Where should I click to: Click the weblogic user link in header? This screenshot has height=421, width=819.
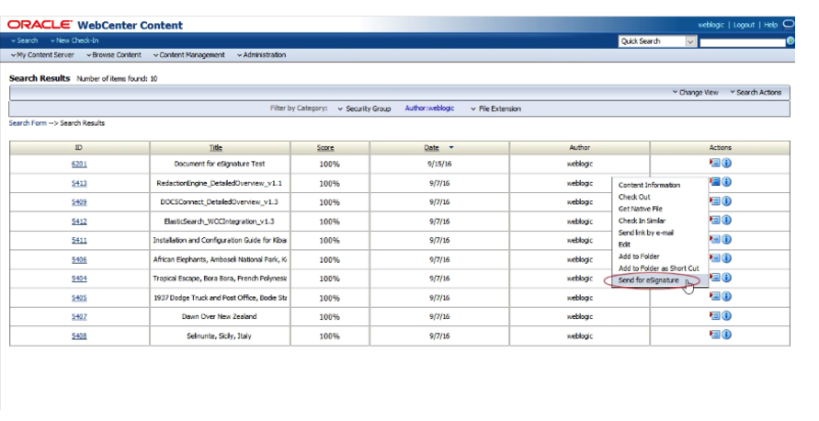click(x=711, y=25)
